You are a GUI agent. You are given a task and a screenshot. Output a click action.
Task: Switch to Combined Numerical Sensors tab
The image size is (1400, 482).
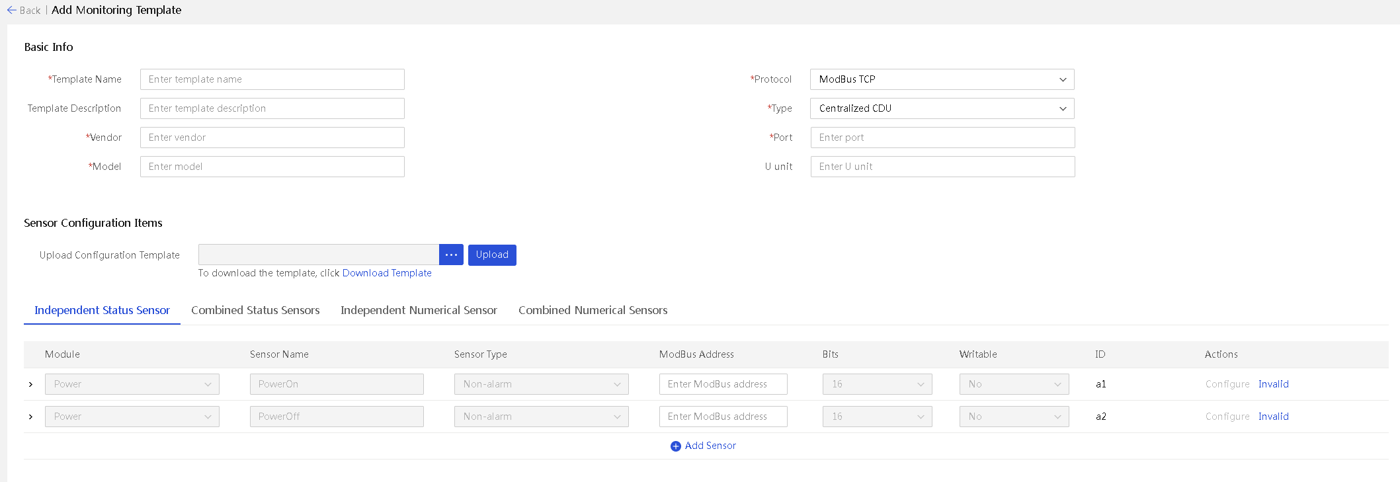(593, 310)
